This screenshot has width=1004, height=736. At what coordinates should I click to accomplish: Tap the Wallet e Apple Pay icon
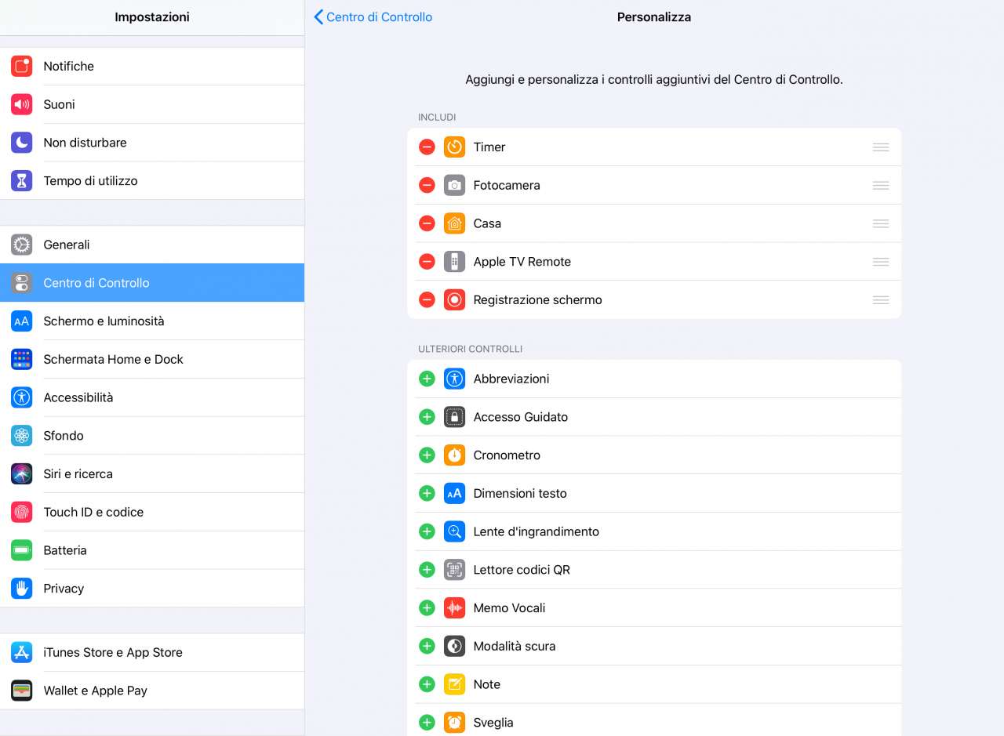[22, 691]
